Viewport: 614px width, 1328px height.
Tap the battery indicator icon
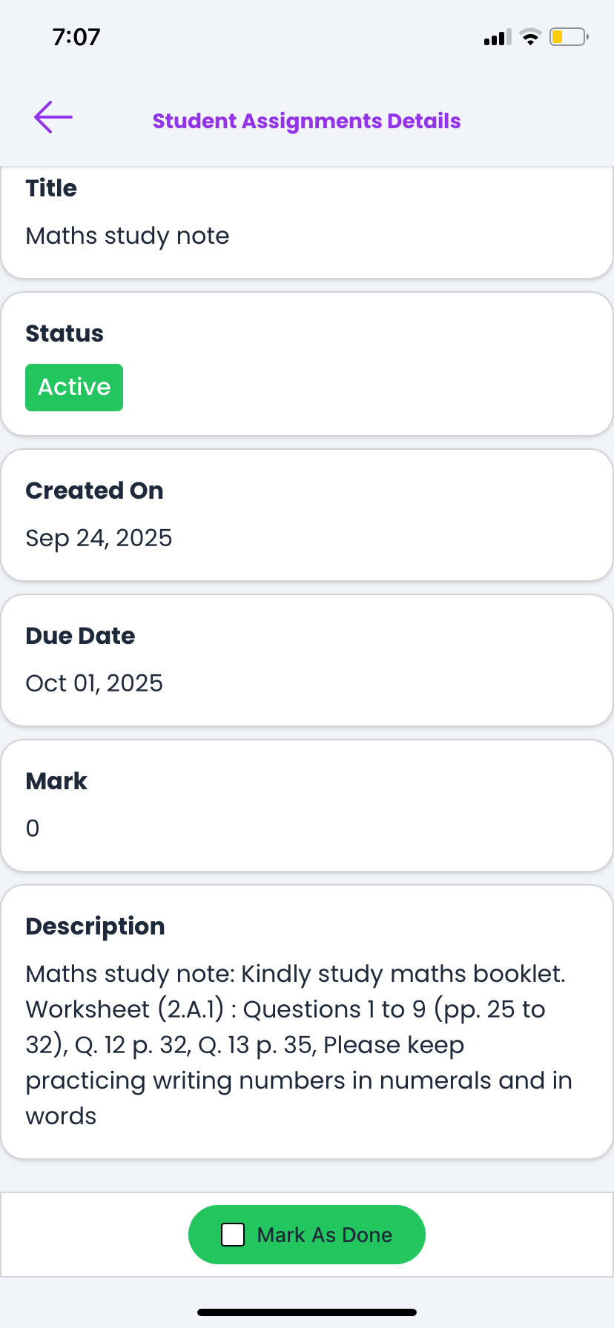click(568, 37)
